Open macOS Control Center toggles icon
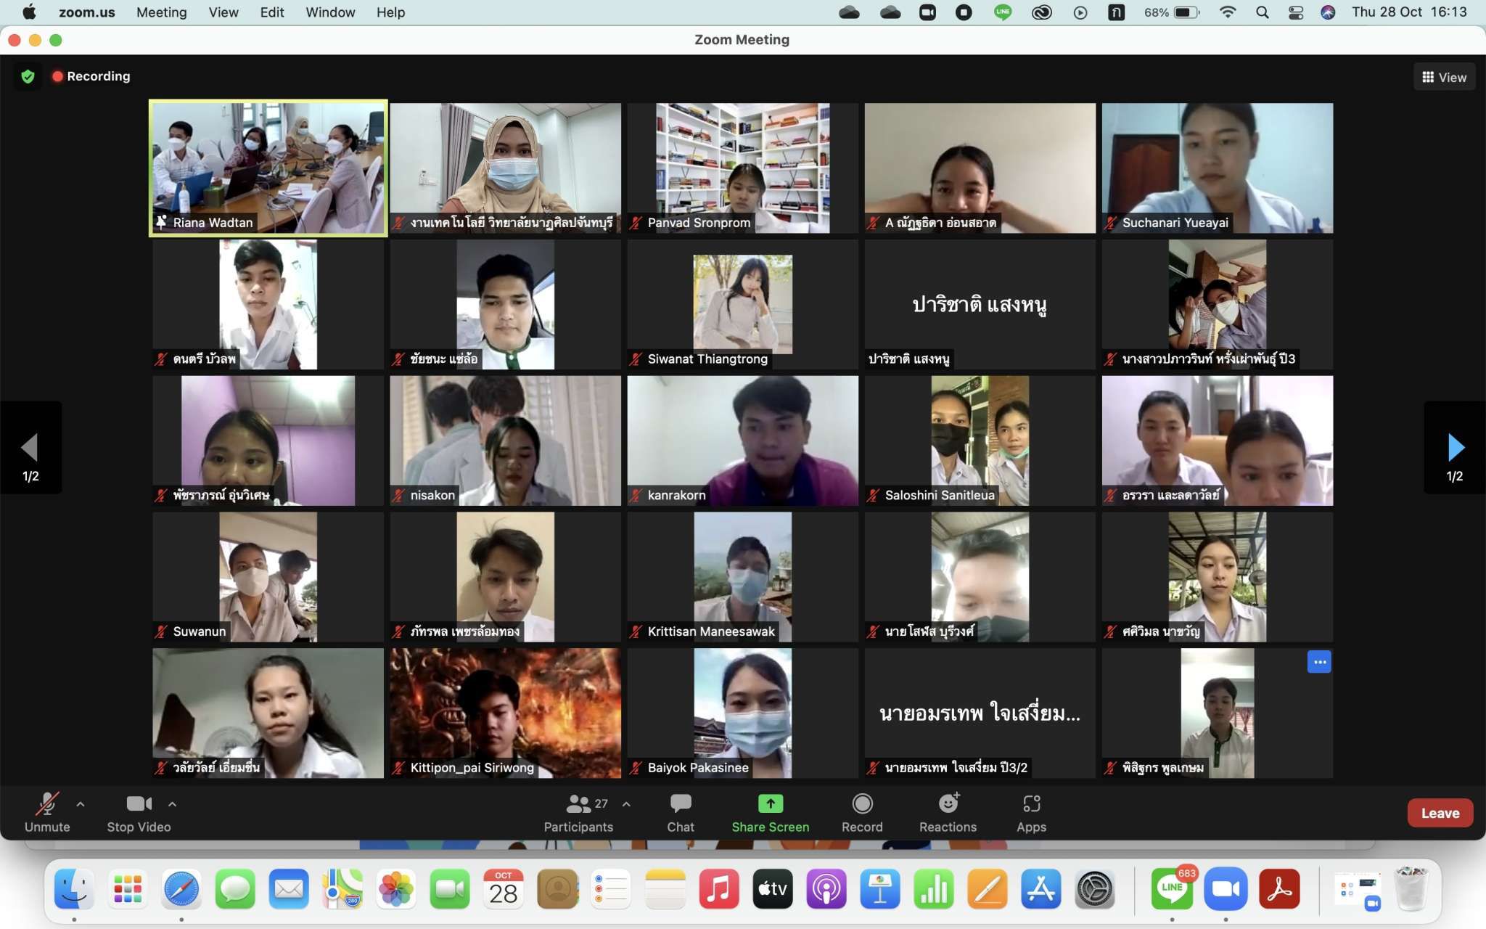This screenshot has width=1486, height=929. [1296, 12]
